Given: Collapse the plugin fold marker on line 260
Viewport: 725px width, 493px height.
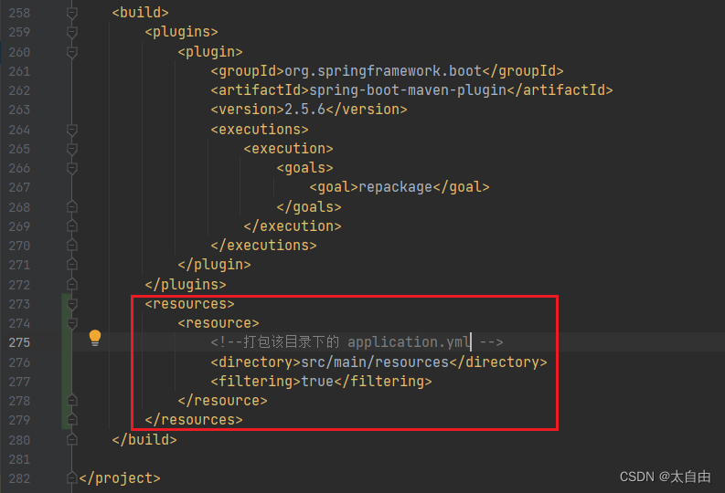Looking at the screenshot, I should pos(71,52).
